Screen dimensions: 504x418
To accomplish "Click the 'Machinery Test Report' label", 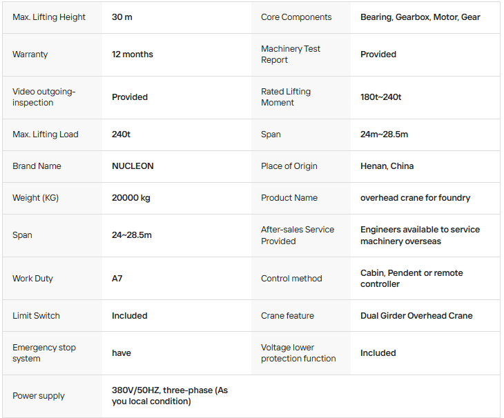I will [290, 54].
